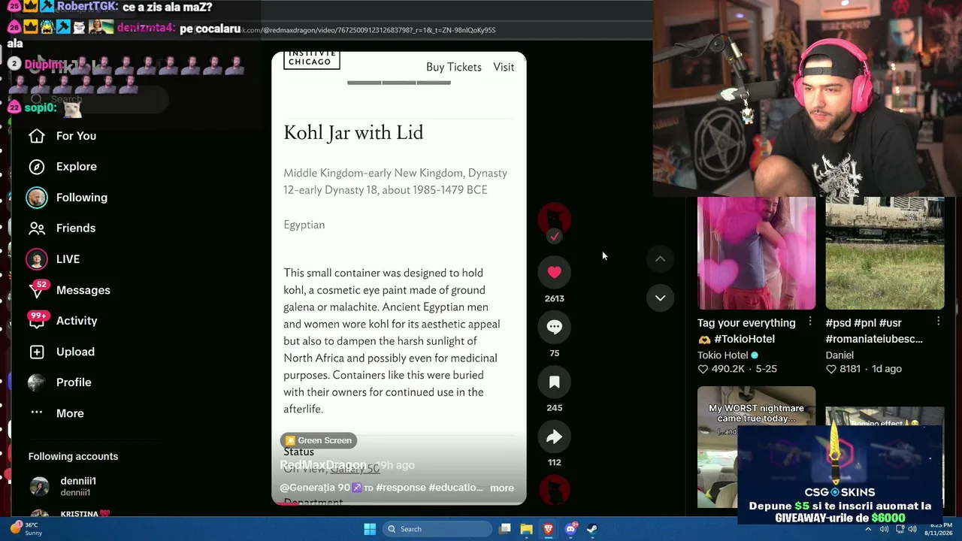Click the Upload plus icon
The width and height of the screenshot is (962, 541).
(x=36, y=352)
